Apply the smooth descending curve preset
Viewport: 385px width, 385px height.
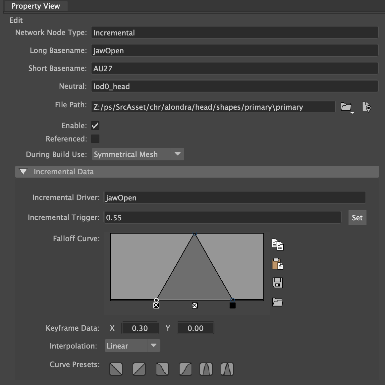162,369
